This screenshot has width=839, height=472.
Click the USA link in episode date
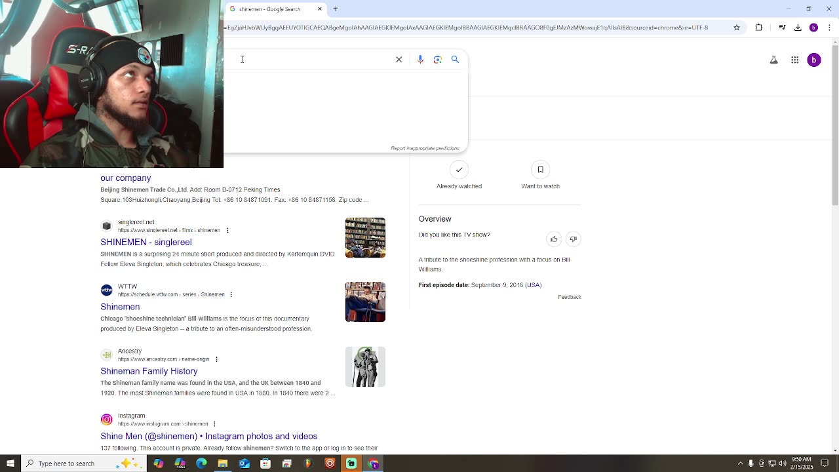coord(534,285)
